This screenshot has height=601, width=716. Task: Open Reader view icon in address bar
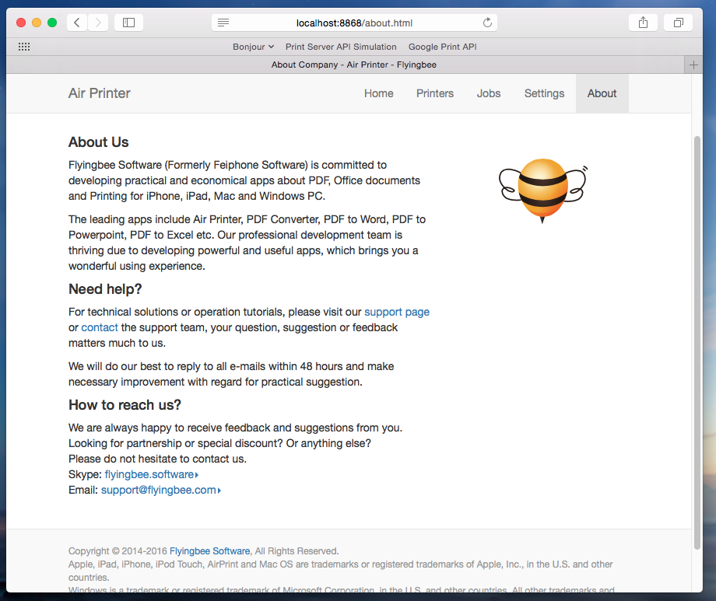pyautogui.click(x=223, y=23)
